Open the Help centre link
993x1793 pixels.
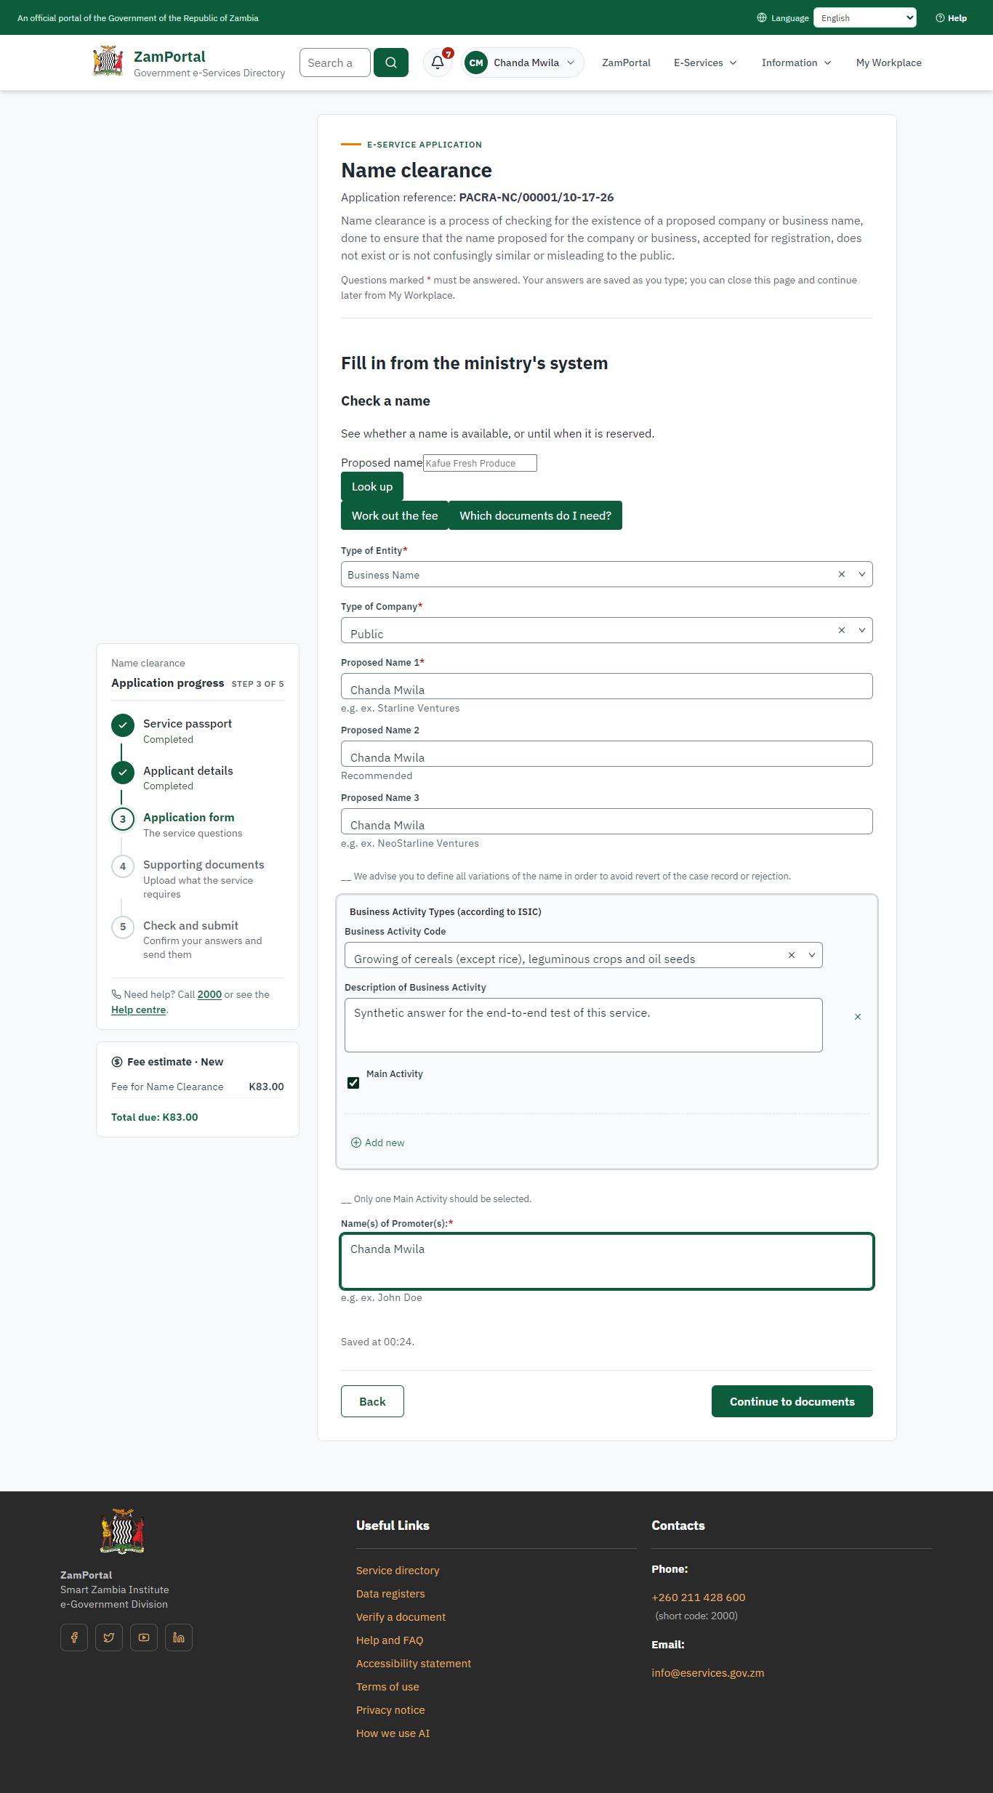click(139, 1010)
